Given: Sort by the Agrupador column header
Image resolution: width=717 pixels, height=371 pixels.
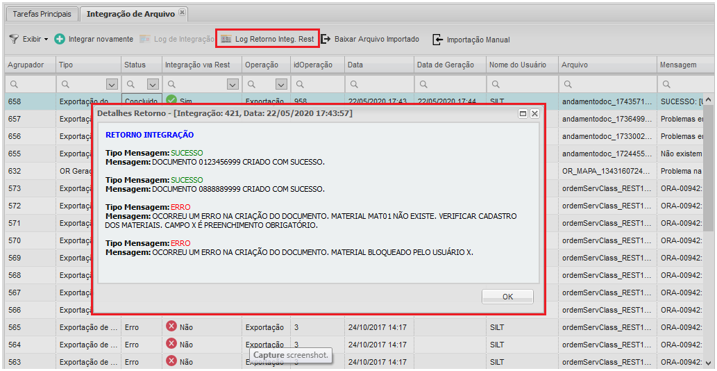Looking at the screenshot, I should (26, 65).
